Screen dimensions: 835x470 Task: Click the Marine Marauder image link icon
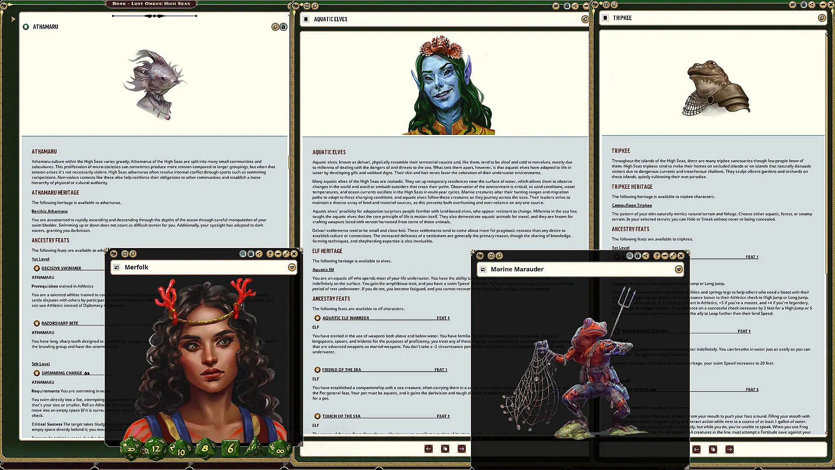pos(483,269)
